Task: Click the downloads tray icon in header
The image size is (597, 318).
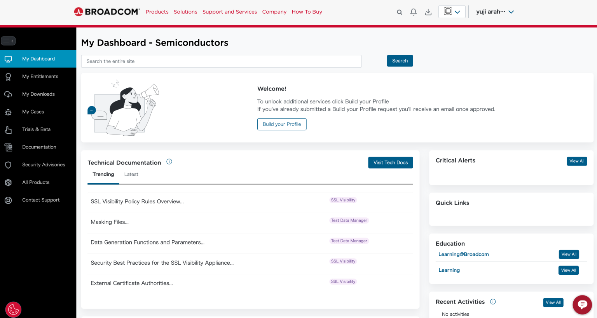Action: click(428, 12)
